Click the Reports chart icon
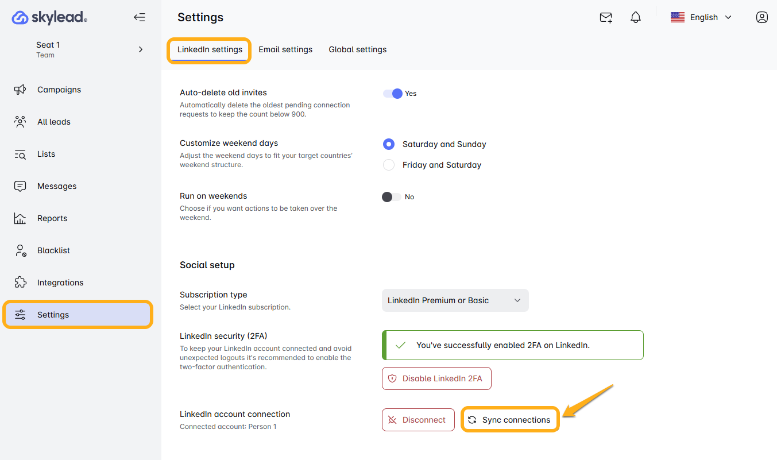The image size is (777, 460). tap(20, 218)
